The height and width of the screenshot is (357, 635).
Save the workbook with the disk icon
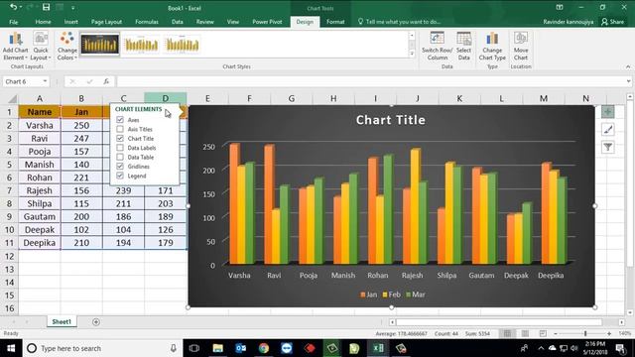click(46, 7)
